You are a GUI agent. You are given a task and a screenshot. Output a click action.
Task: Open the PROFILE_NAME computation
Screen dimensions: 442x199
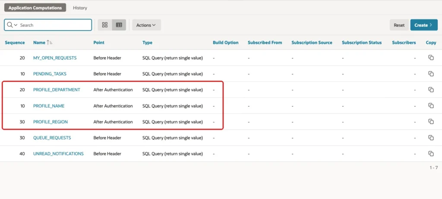49,106
